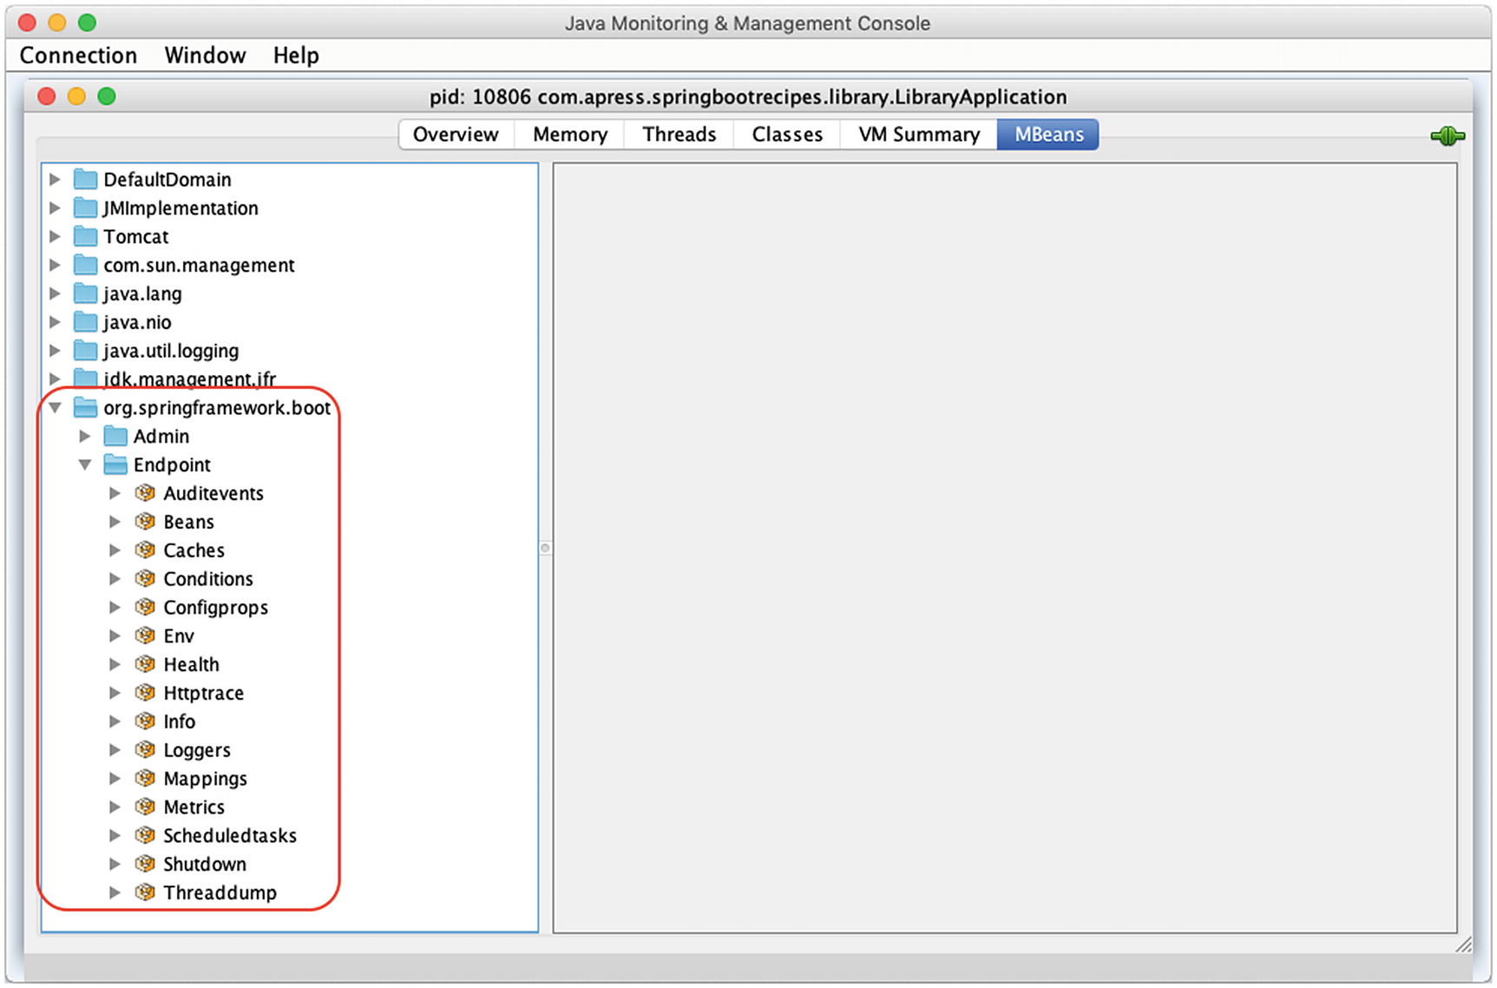Click the com.sun.management folder icon
Image resolution: width=1497 pixels, height=988 pixels.
pyautogui.click(x=85, y=265)
